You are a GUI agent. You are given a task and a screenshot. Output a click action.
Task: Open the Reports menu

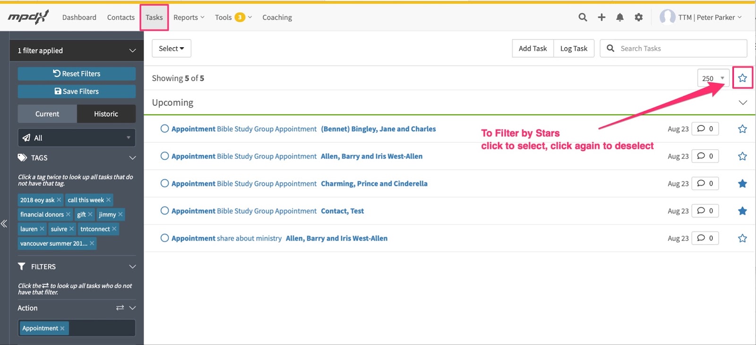(189, 17)
